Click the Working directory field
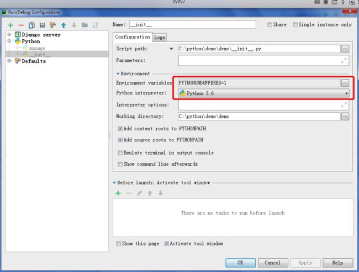Image resolution: width=359 pixels, height=272 pixels. (259, 117)
